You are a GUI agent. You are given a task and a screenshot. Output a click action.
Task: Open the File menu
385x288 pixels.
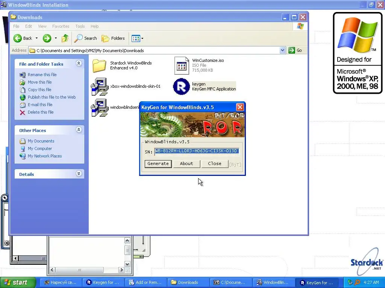[x=16, y=26]
